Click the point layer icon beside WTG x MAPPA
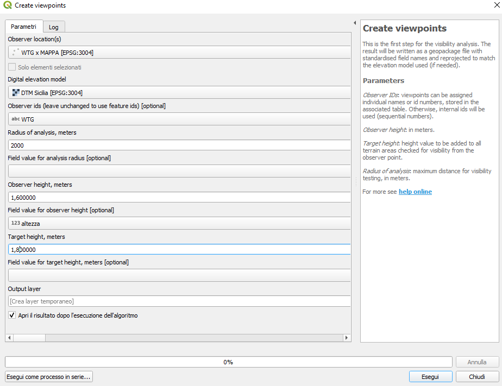This screenshot has height=386, width=502. click(x=16, y=52)
